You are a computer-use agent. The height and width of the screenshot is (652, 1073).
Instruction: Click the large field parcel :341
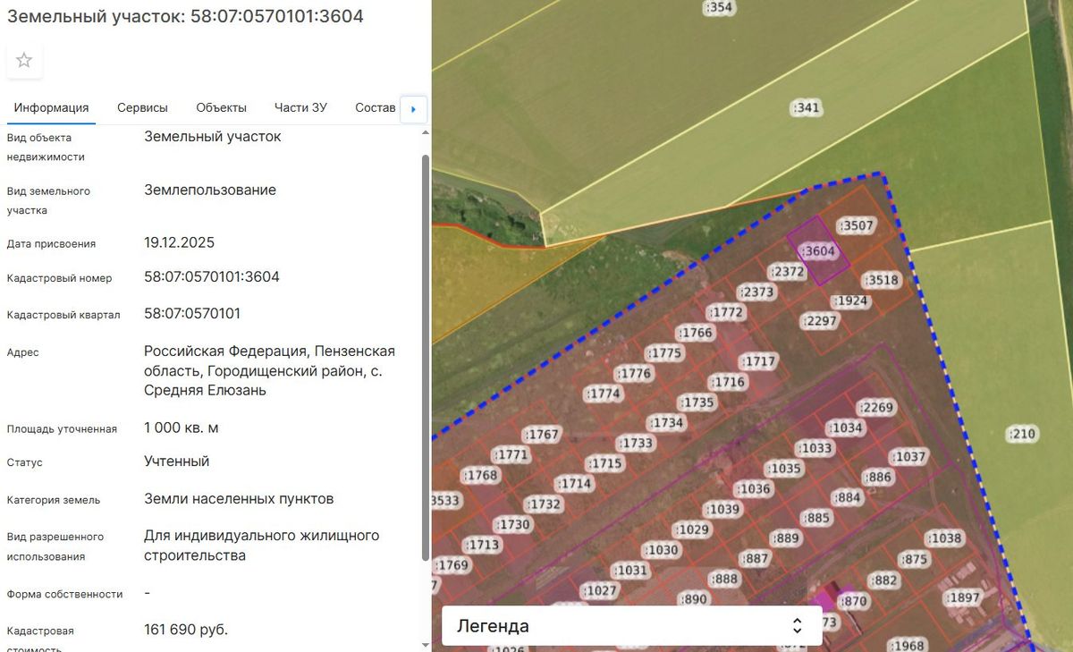click(x=807, y=108)
